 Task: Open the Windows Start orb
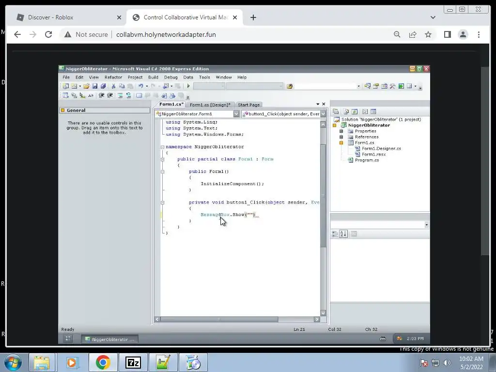click(x=13, y=362)
